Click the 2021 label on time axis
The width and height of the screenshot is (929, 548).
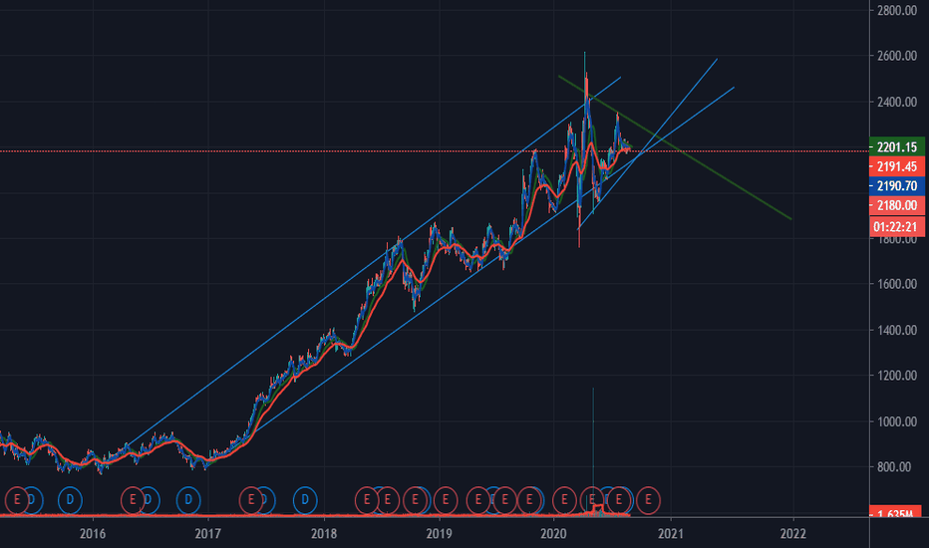pos(671,534)
